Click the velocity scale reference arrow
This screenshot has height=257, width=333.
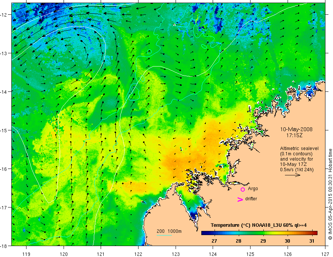[x=293, y=175]
